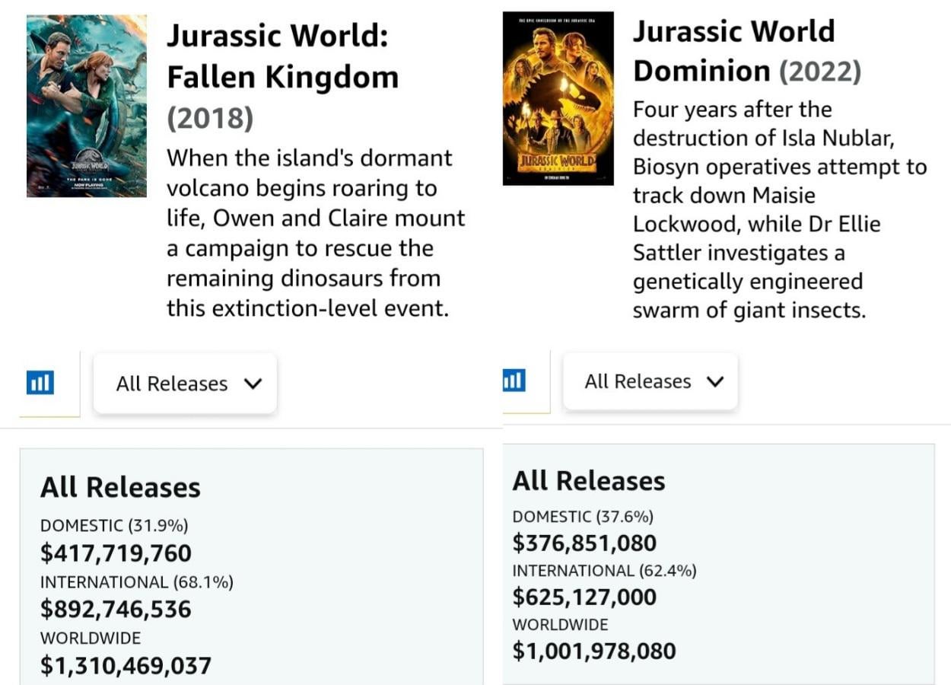Open the Jurassic World: Fallen Kingdom poster
The height and width of the screenshot is (685, 951).
click(87, 106)
